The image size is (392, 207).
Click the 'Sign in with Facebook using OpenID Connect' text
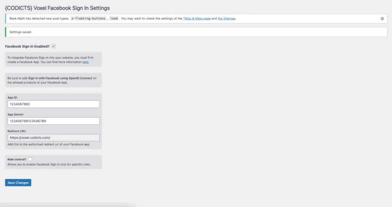tap(60, 78)
